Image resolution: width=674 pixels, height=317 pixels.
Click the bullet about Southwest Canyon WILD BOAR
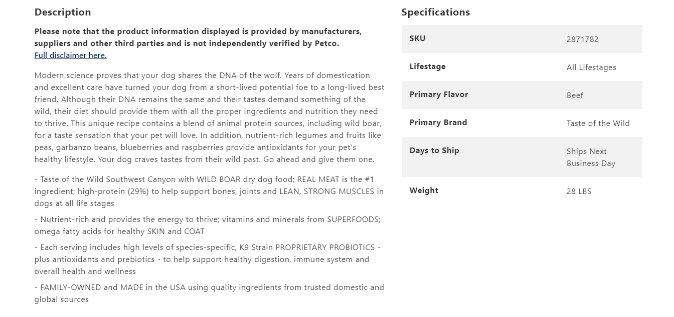(209, 191)
